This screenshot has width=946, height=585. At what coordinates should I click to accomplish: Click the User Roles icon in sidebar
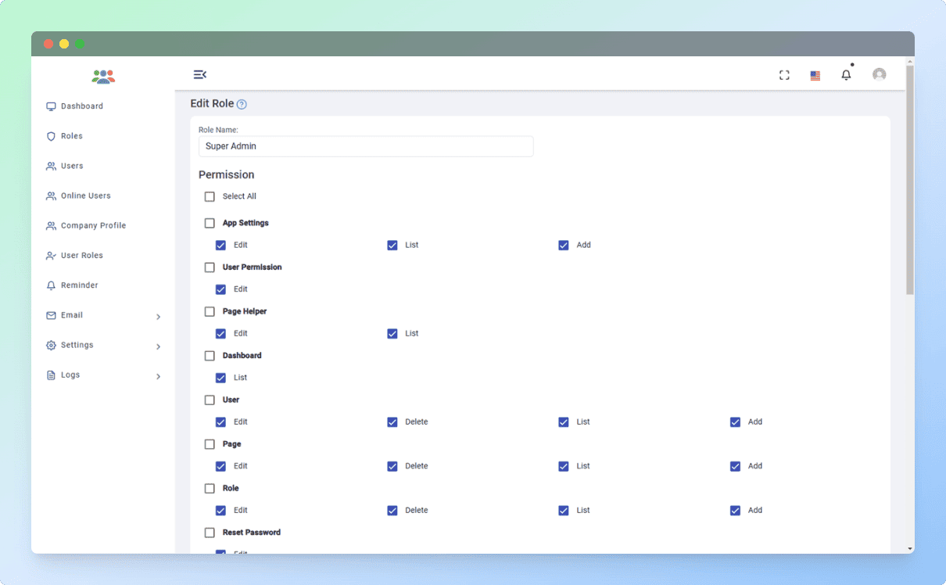click(x=51, y=256)
